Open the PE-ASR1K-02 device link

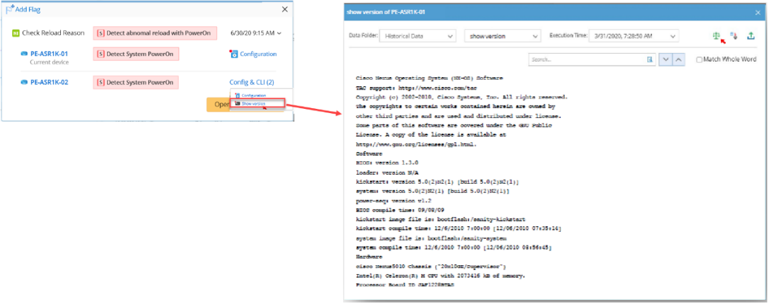click(49, 82)
